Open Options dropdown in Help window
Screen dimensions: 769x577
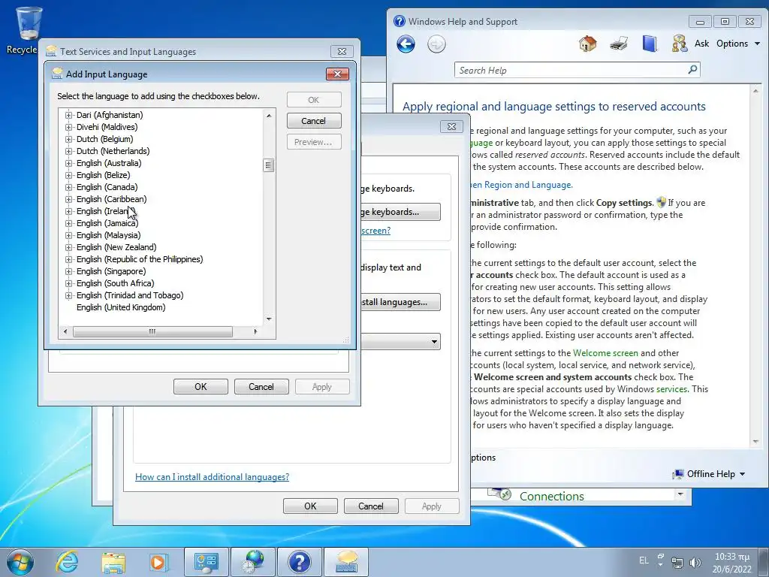click(738, 44)
